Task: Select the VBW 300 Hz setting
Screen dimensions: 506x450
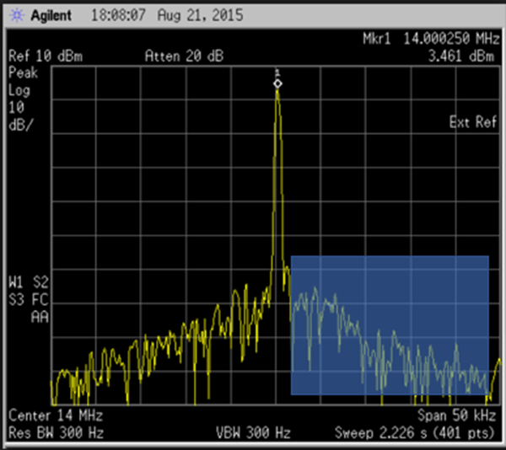Action: tap(252, 433)
